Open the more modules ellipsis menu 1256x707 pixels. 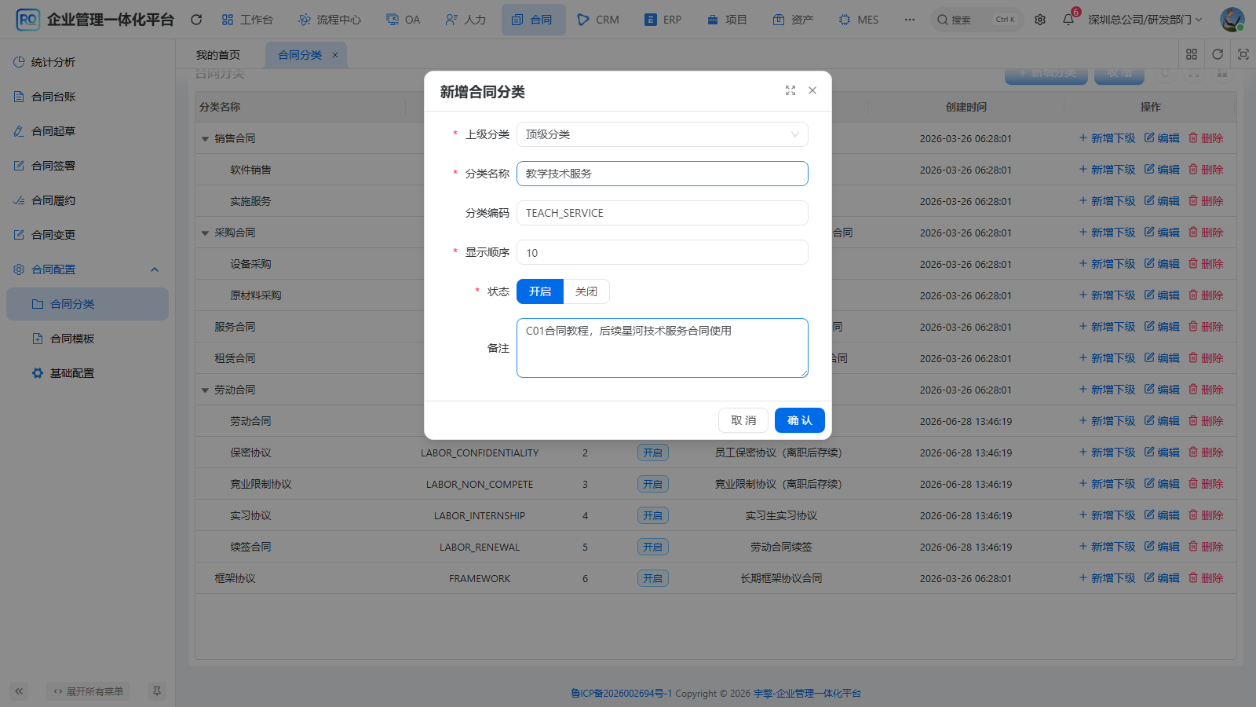909,20
